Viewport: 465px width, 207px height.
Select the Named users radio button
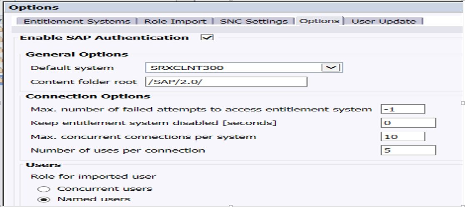(x=47, y=200)
